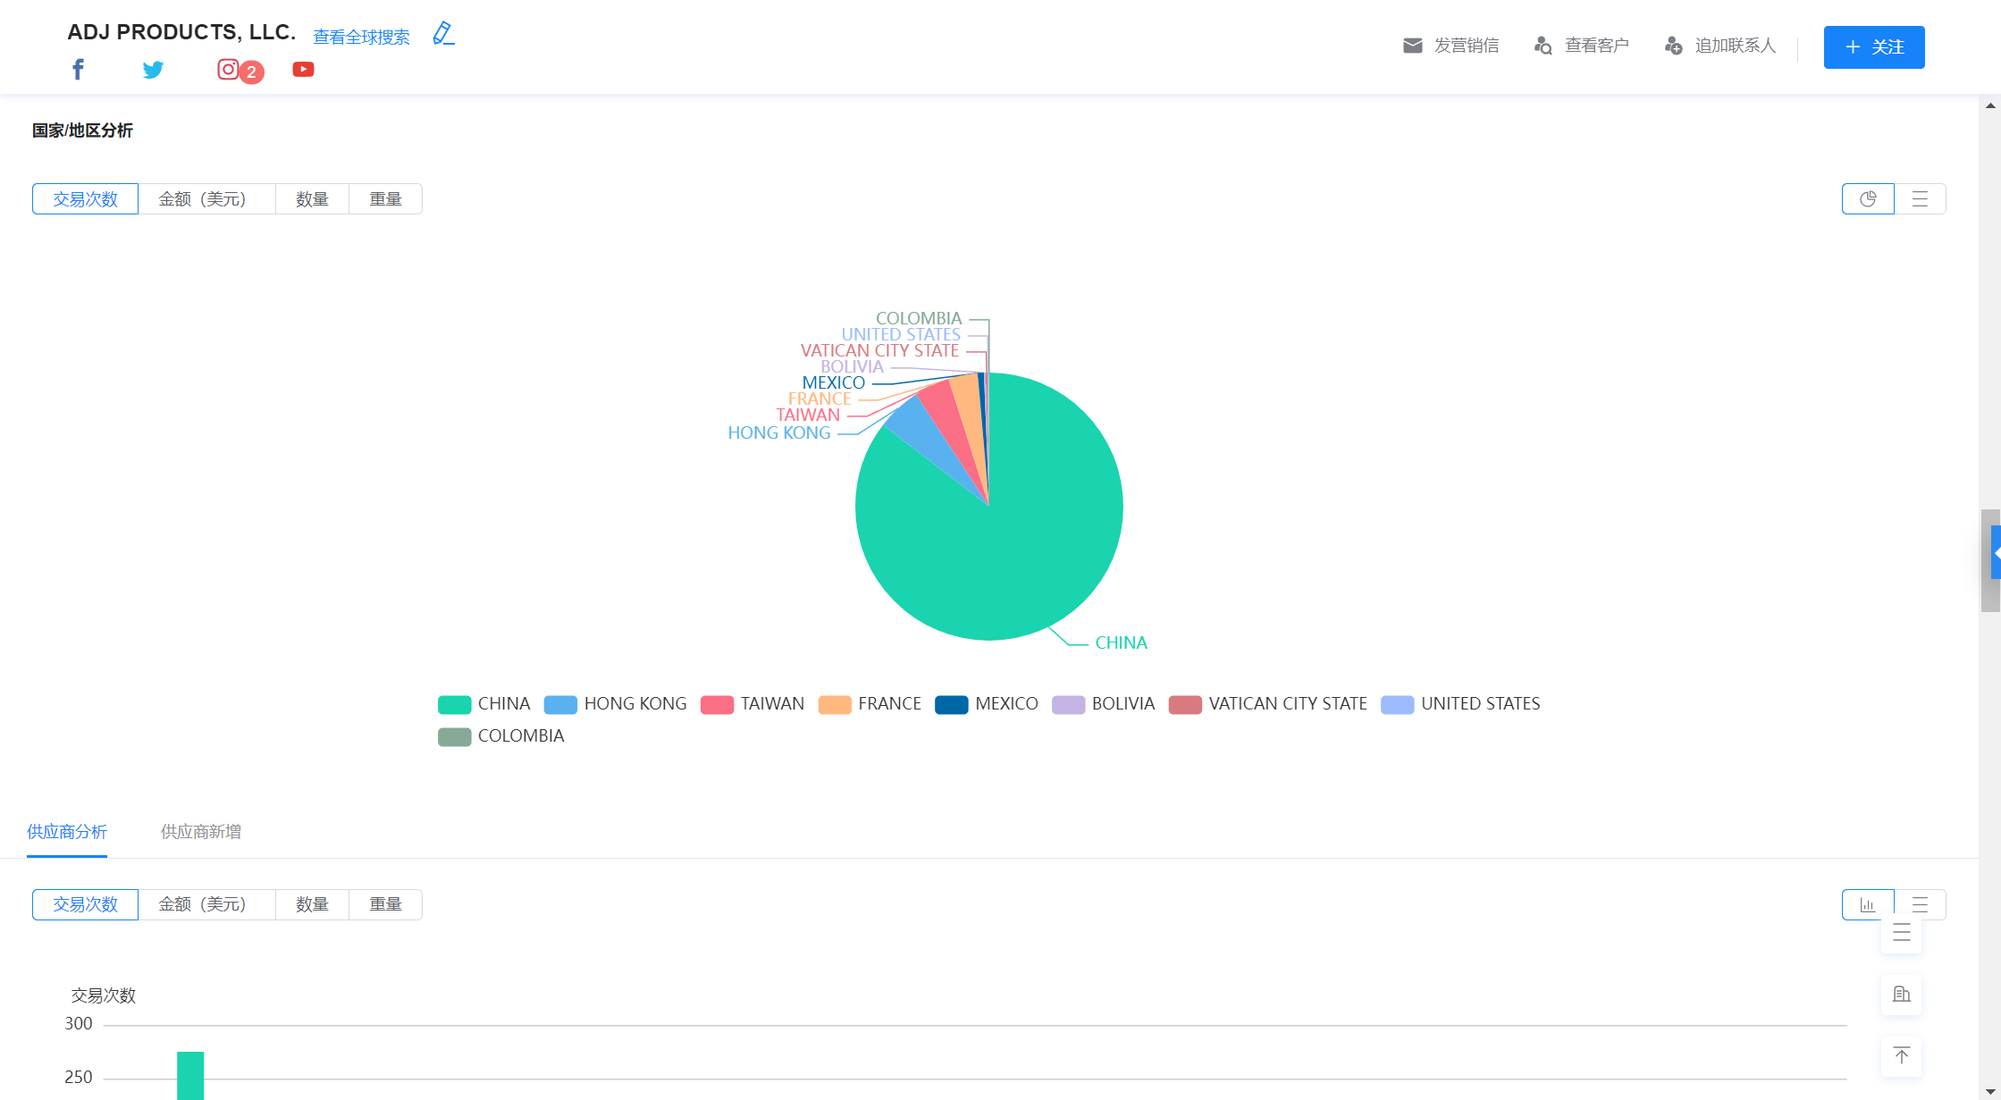This screenshot has width=2001, height=1100.
Task: Open the Instagram icon with badge 2
Action: point(229,69)
